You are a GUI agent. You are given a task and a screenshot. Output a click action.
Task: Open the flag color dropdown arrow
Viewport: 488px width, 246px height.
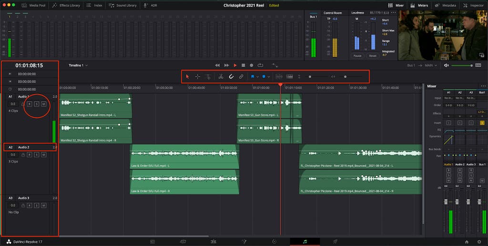[x=258, y=77]
